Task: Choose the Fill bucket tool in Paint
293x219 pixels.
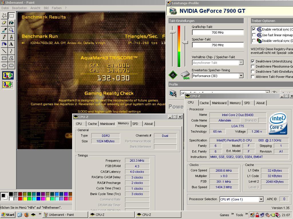Action: click(11, 23)
